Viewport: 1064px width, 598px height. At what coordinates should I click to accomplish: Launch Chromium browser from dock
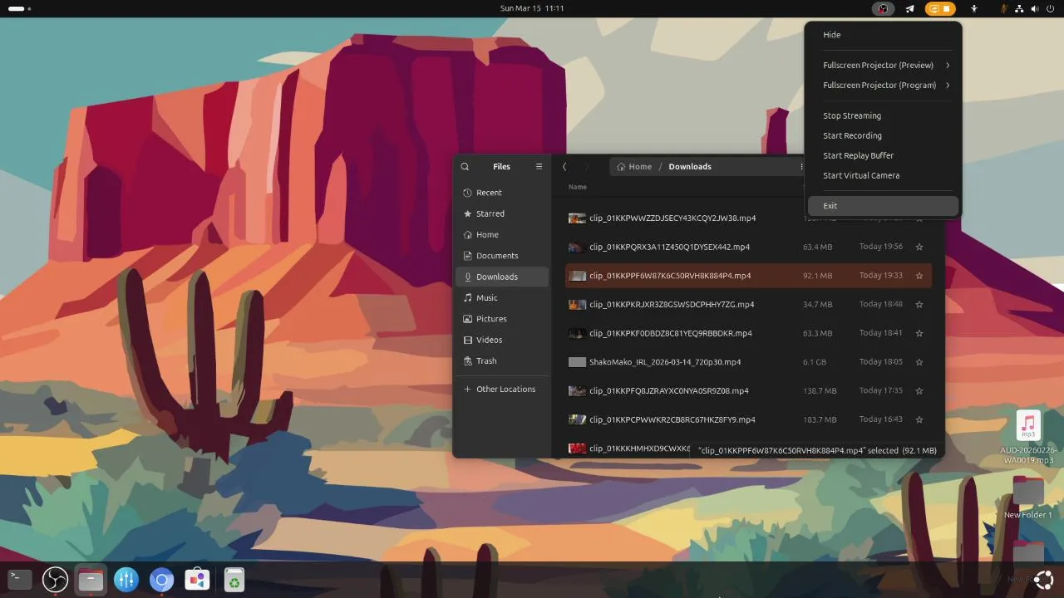[x=162, y=580]
